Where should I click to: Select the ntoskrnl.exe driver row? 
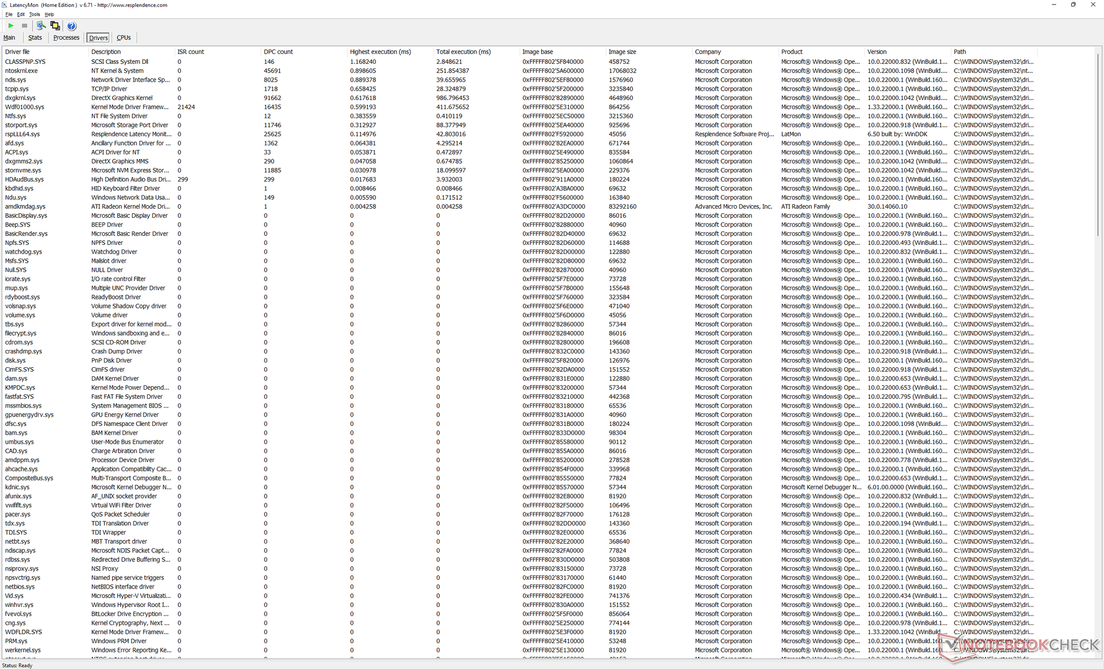(x=21, y=71)
